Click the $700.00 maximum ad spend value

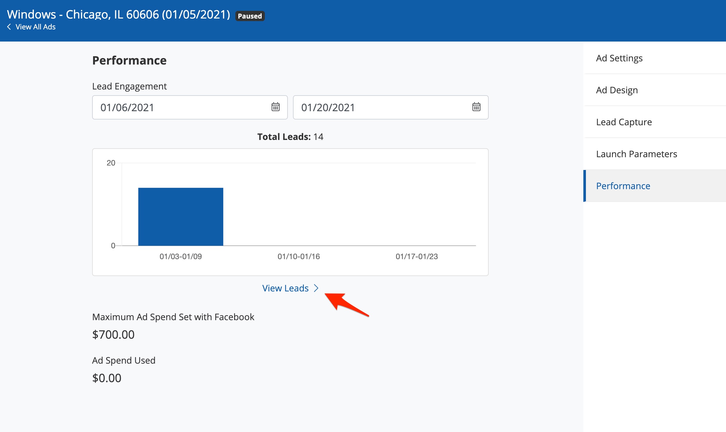click(x=113, y=335)
